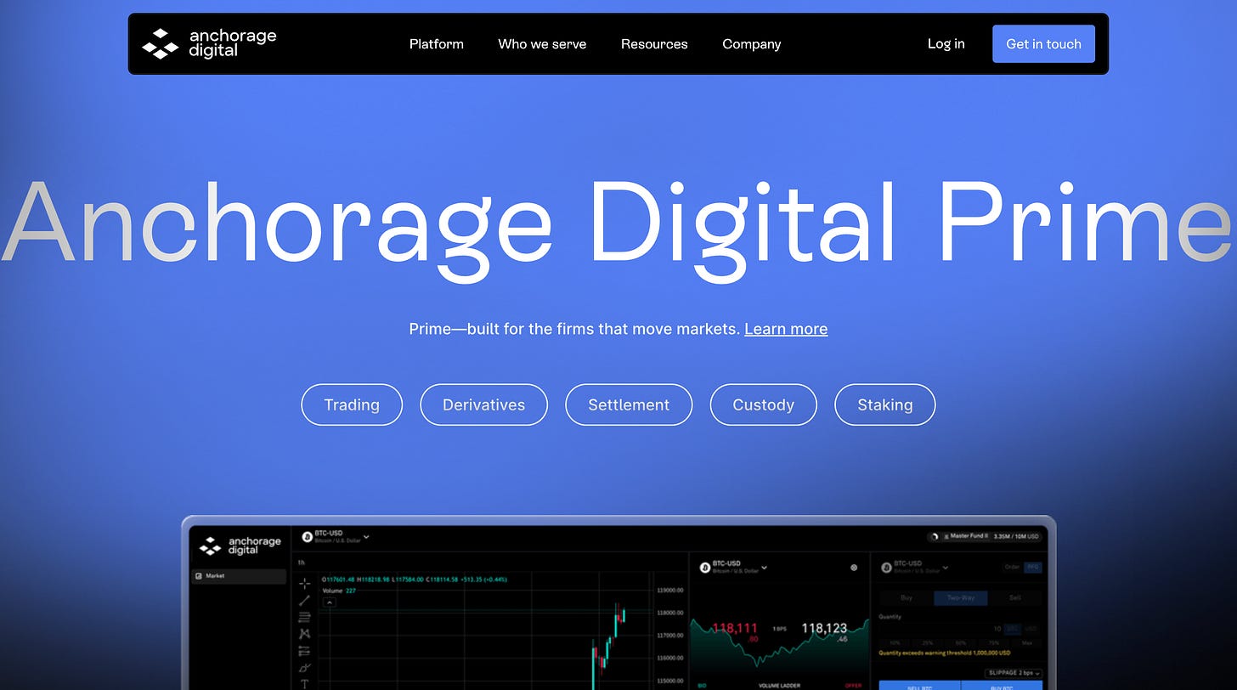
Task: Click the Volume 227 indicator label
Action: pos(339,591)
